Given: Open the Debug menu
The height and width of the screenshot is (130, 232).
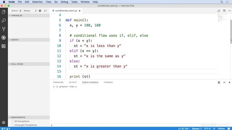Looking at the screenshot, I should 65,2.
